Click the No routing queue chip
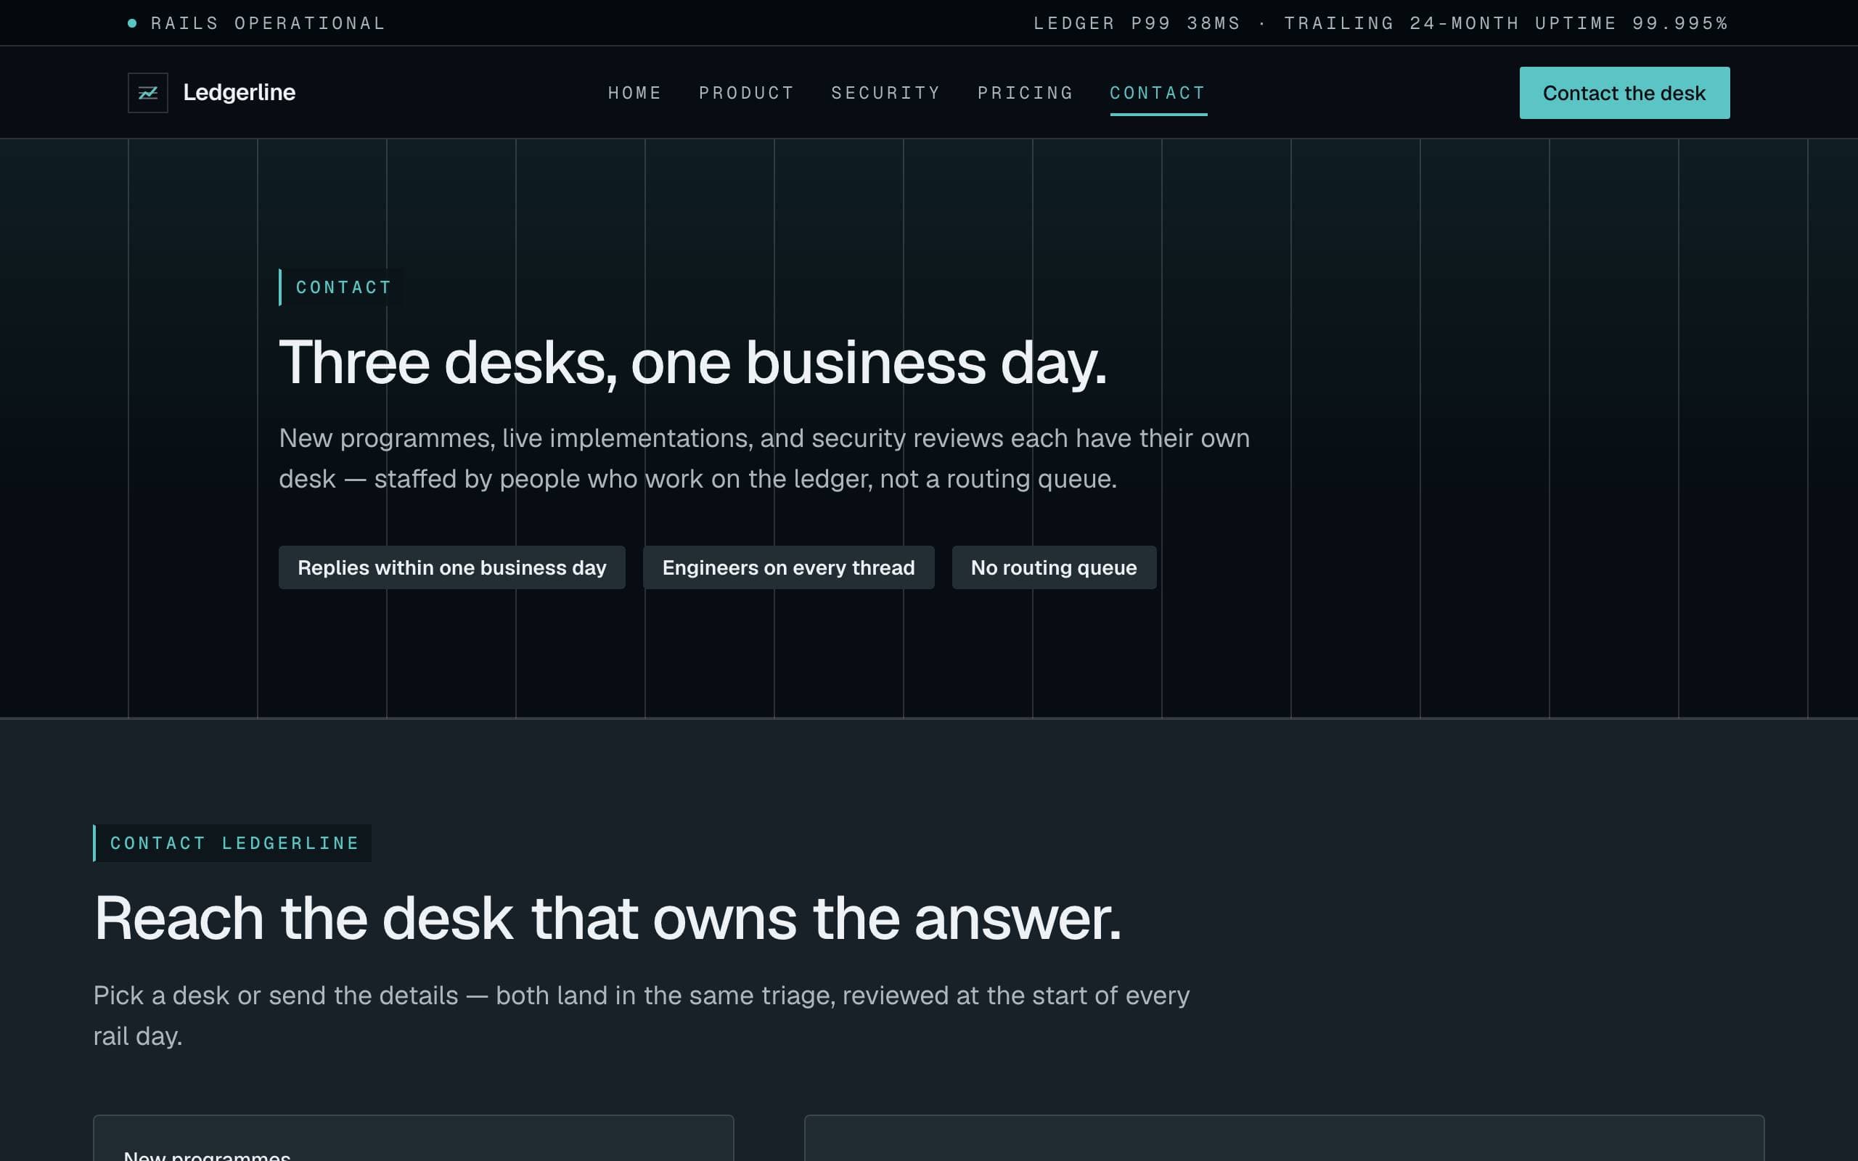 click(1053, 567)
